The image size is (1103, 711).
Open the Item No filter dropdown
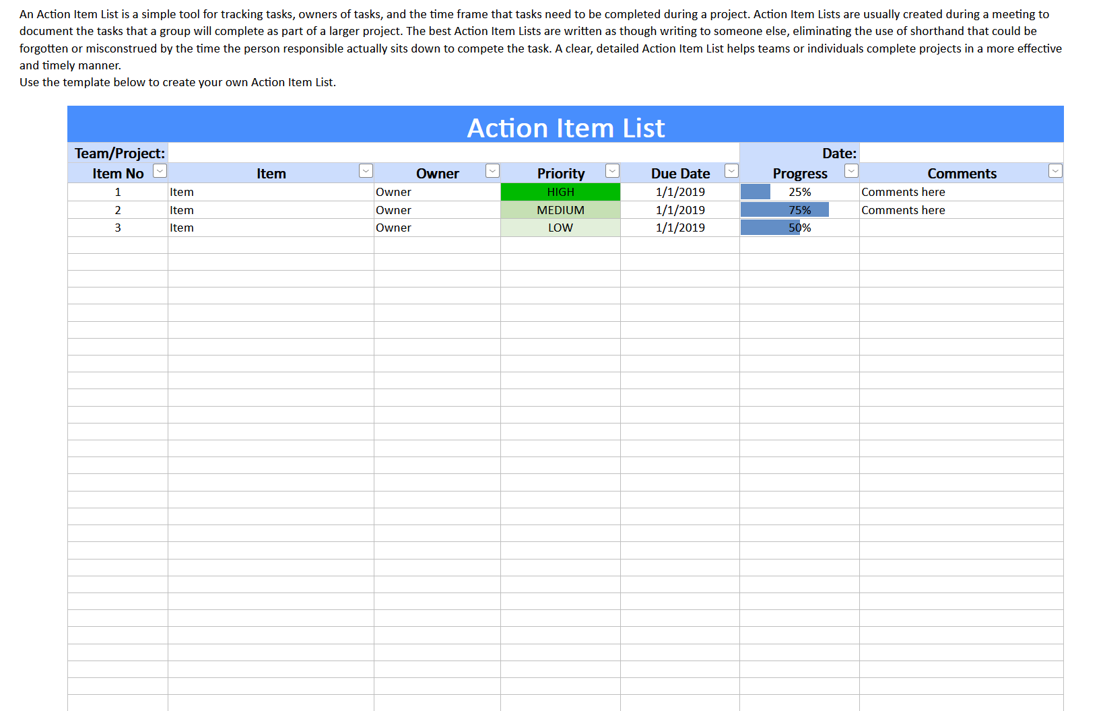tap(160, 172)
